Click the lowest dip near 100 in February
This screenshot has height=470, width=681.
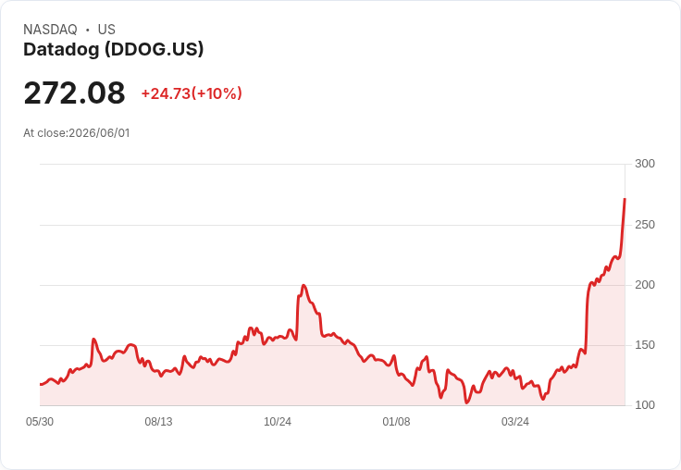tap(467, 402)
